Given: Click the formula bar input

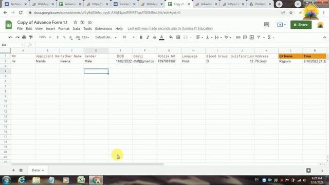Looking at the screenshot, I should click(x=180, y=45).
